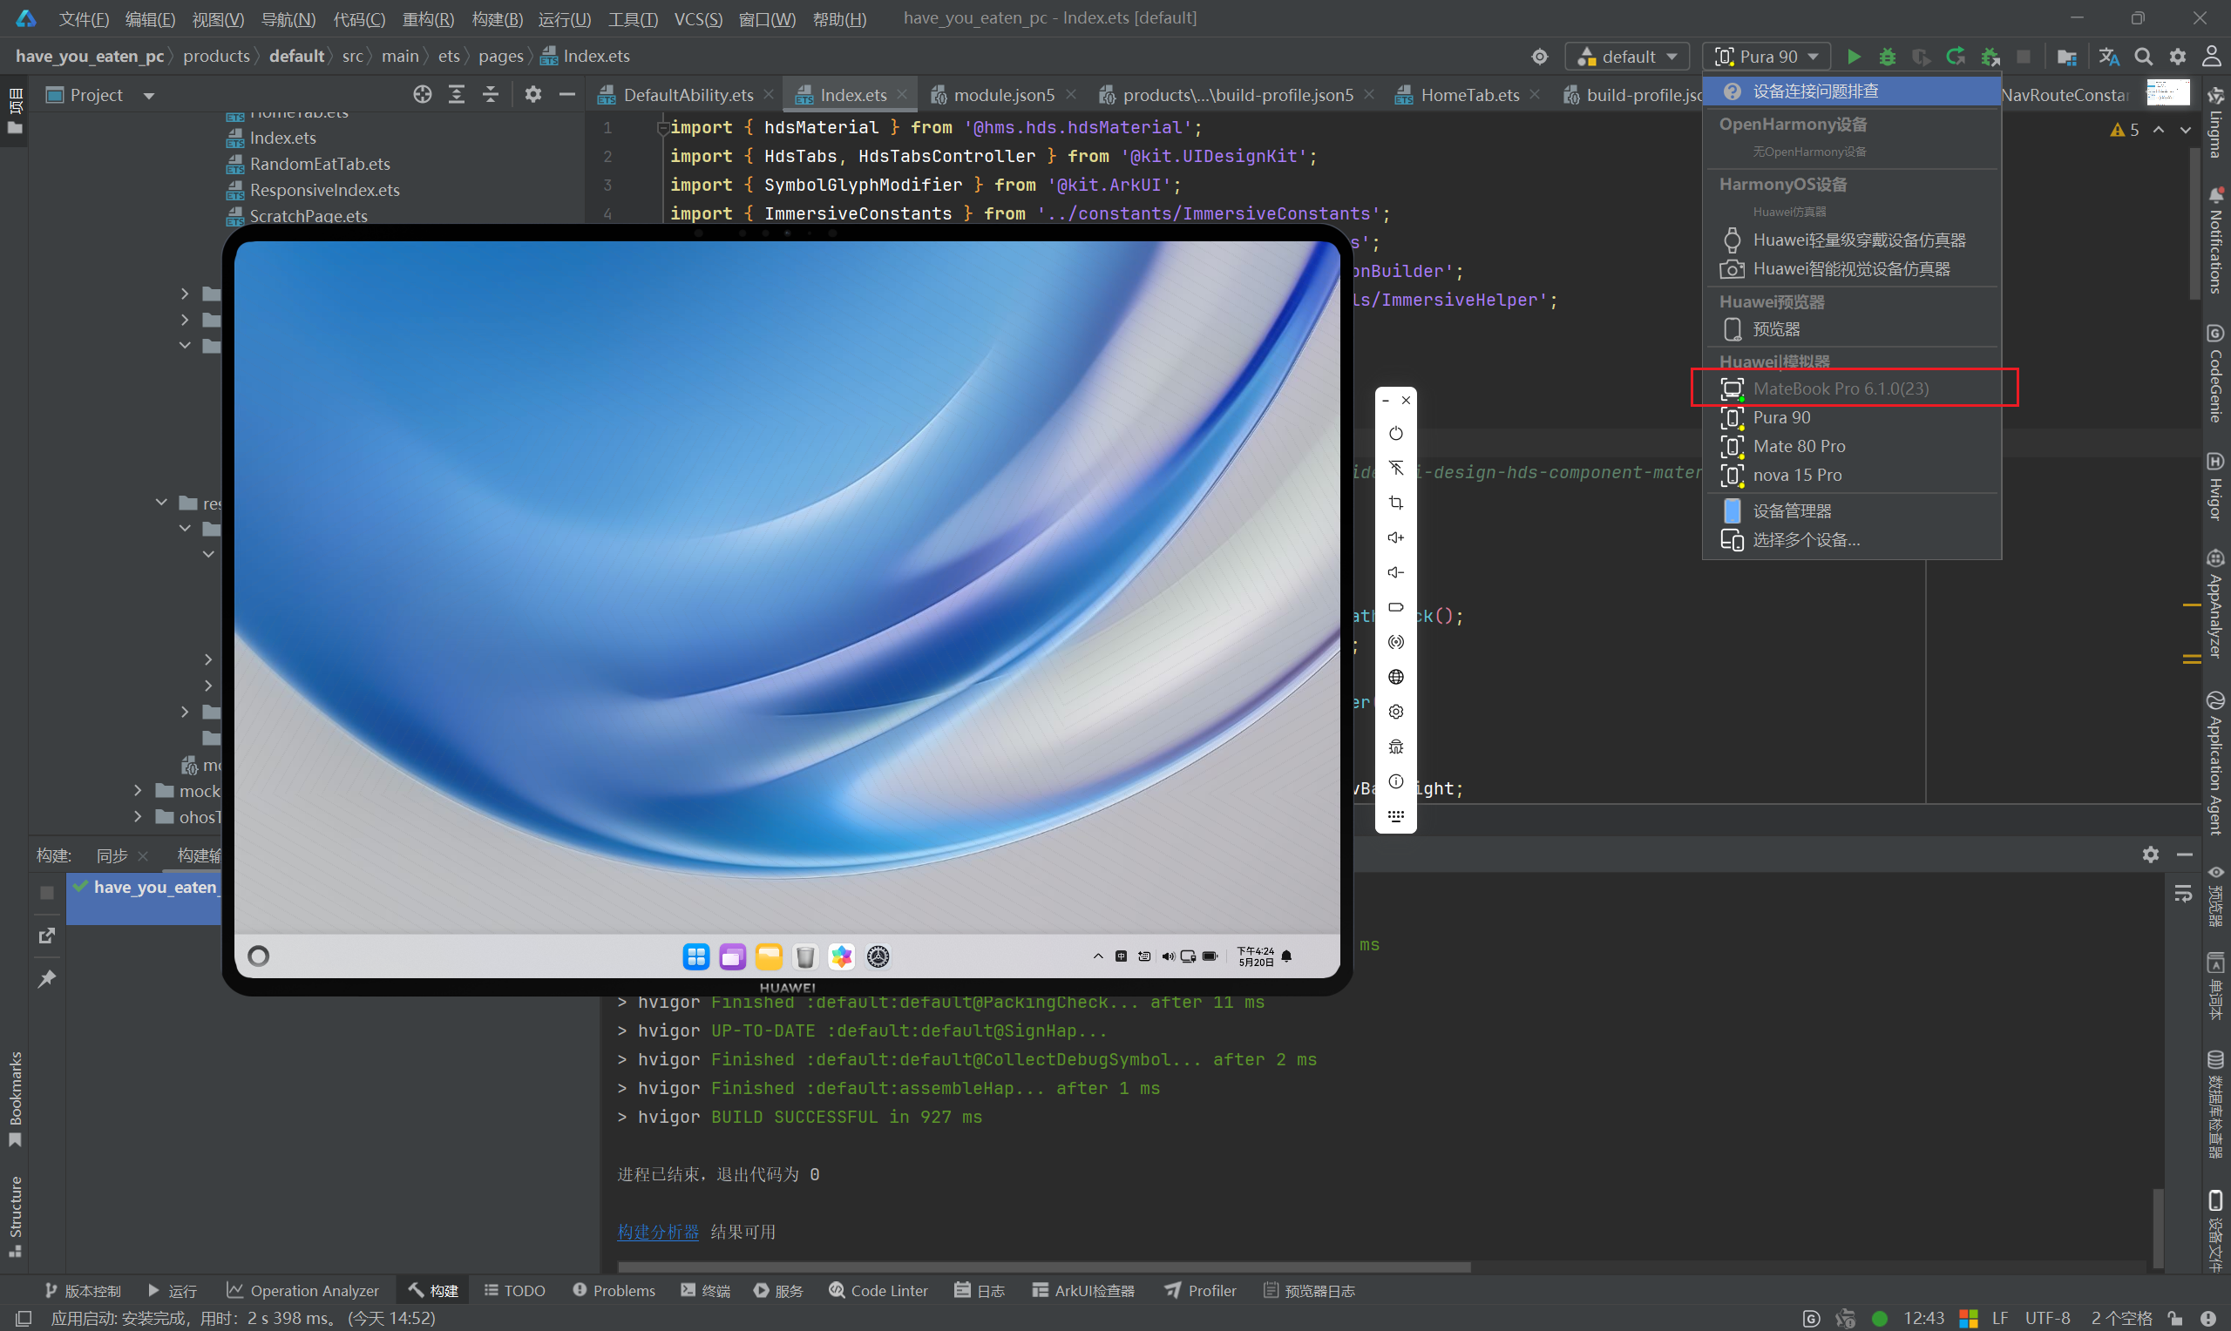2231x1331 pixels.
Task: Toggle the Project tool window sidebar button
Action: pos(14,111)
